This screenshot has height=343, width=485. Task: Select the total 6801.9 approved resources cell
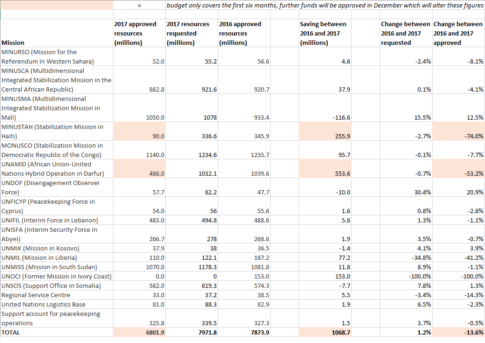tap(139, 332)
